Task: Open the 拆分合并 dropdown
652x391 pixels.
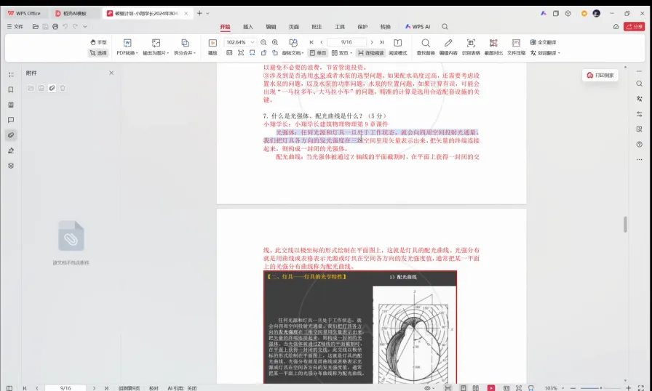Action: pos(185,48)
